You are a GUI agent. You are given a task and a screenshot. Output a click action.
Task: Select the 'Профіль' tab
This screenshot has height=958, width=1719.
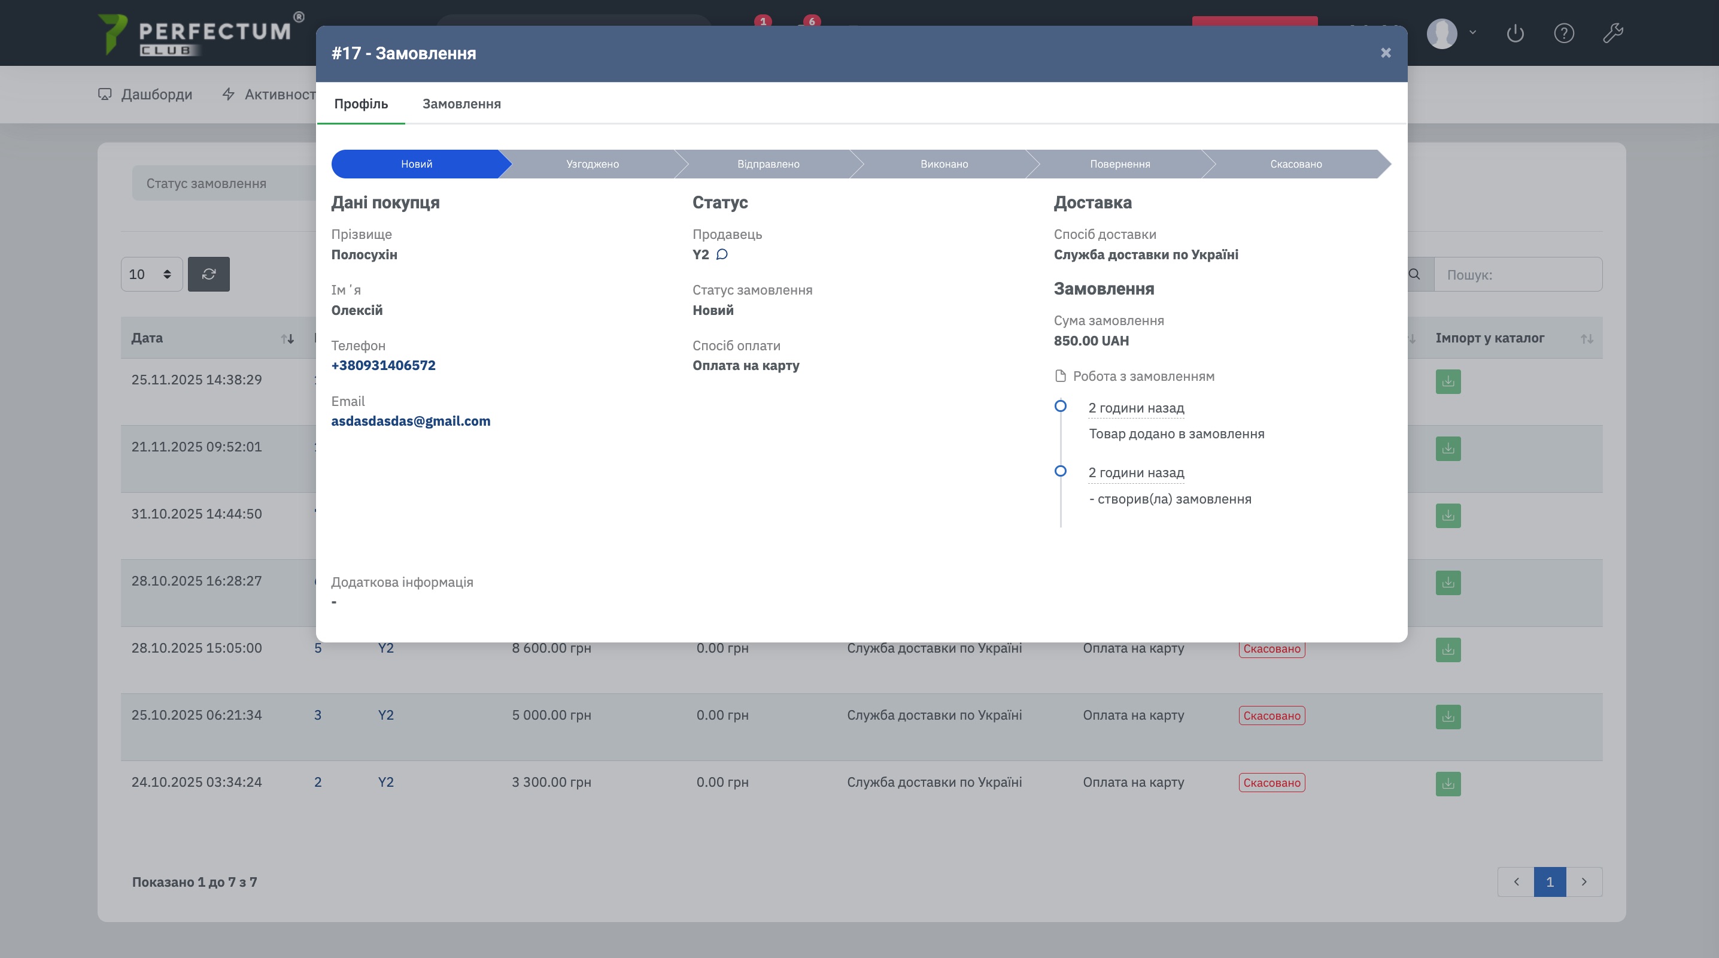coord(360,104)
